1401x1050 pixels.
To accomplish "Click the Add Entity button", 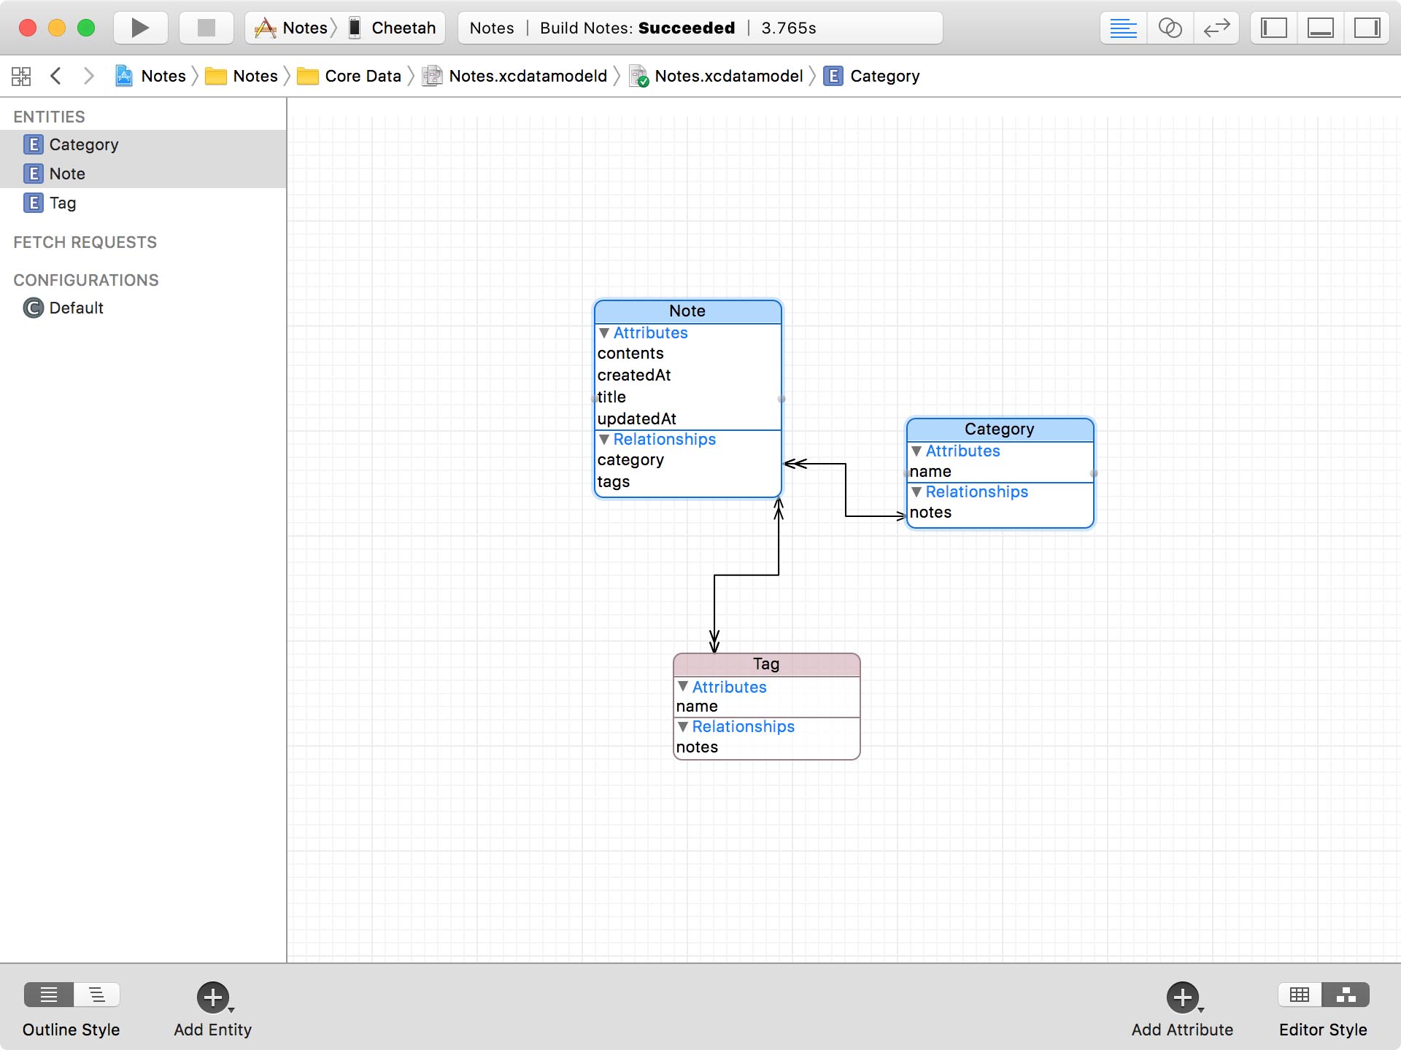I will (212, 999).
